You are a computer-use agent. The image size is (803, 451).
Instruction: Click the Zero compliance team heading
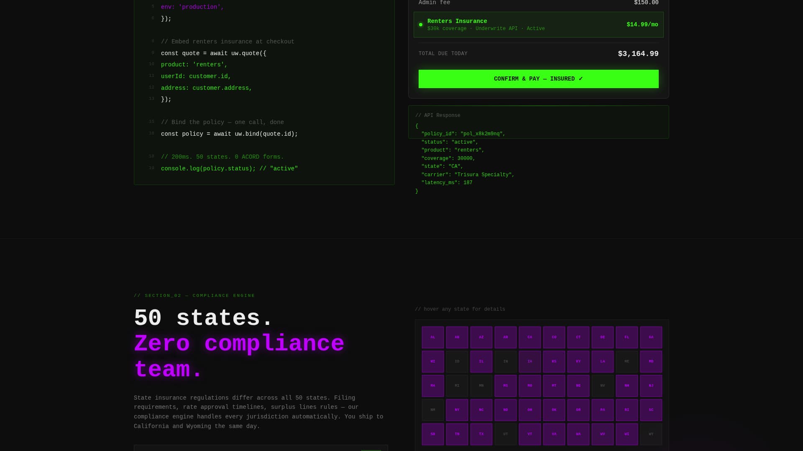pos(239,357)
